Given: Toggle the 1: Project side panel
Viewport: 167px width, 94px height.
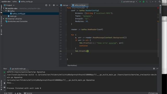Looking at the screenshot, I should (1, 9).
